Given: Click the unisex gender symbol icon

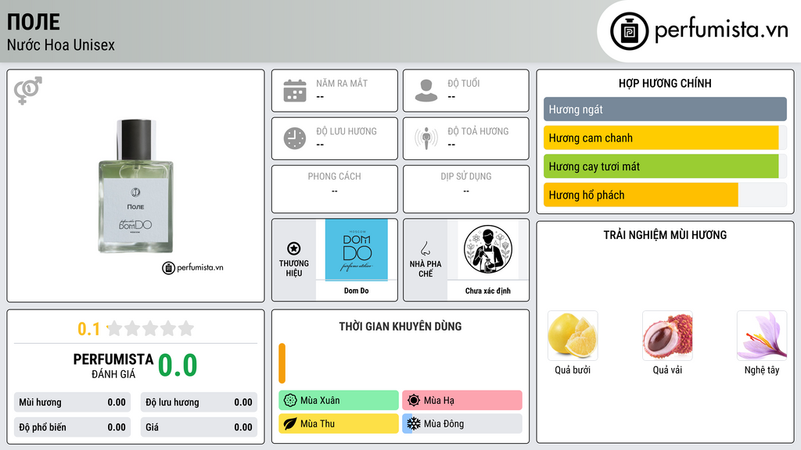Looking at the screenshot, I should click(28, 91).
